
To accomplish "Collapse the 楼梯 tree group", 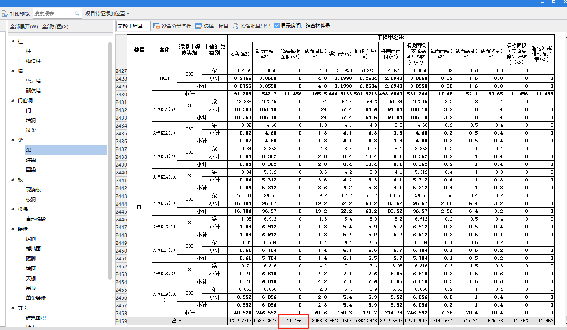I will [x=12, y=209].
